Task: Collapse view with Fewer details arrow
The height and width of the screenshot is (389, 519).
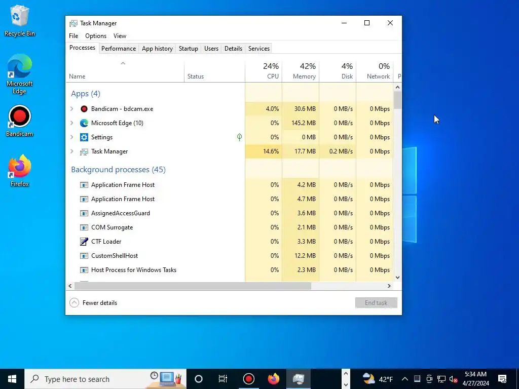Action: click(74, 303)
